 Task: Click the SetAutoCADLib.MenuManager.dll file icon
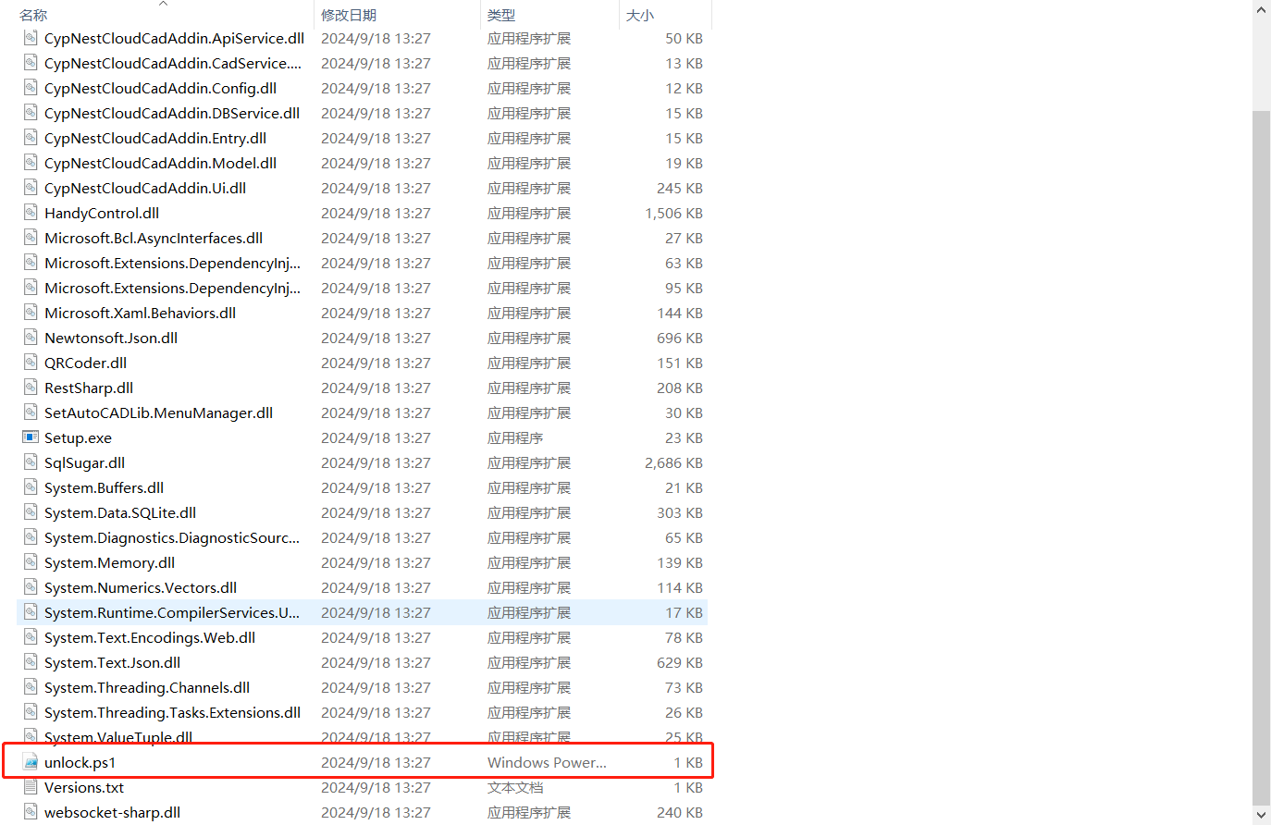point(31,412)
